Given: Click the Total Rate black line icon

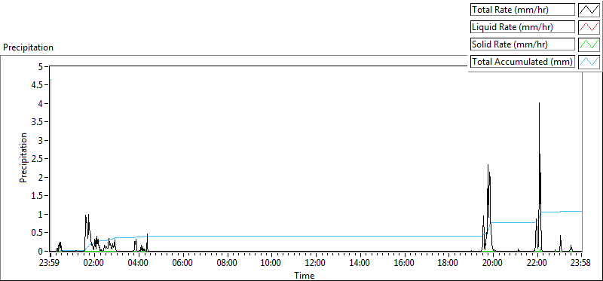Looking at the screenshot, I should click(589, 10).
